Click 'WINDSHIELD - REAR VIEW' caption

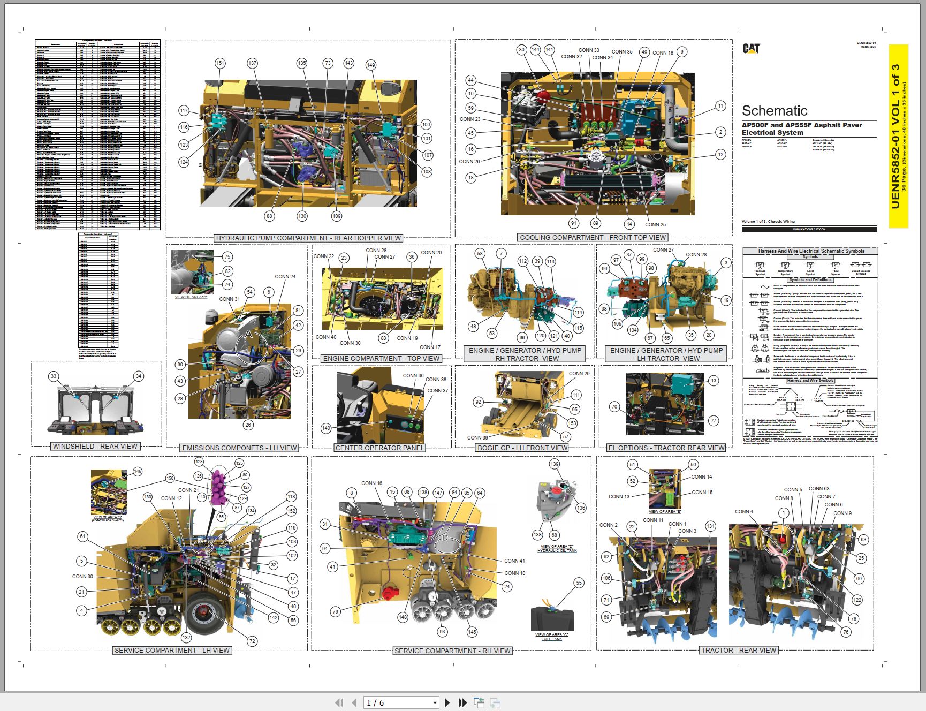95,446
